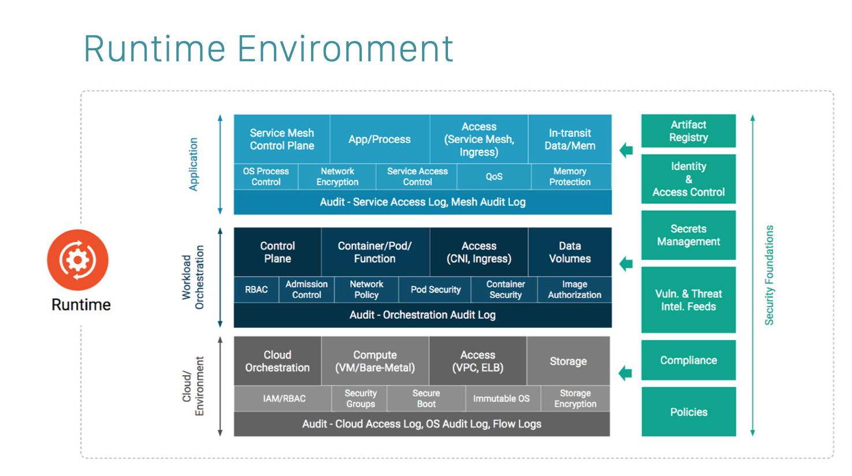This screenshot has width=852, height=476.
Task: Click the green arrow pointing at Application layer
Action: 626,150
